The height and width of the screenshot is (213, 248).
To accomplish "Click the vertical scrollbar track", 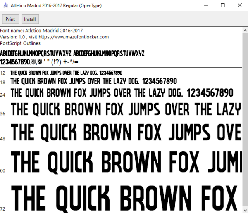I will pyautogui.click(x=245, y=120).
